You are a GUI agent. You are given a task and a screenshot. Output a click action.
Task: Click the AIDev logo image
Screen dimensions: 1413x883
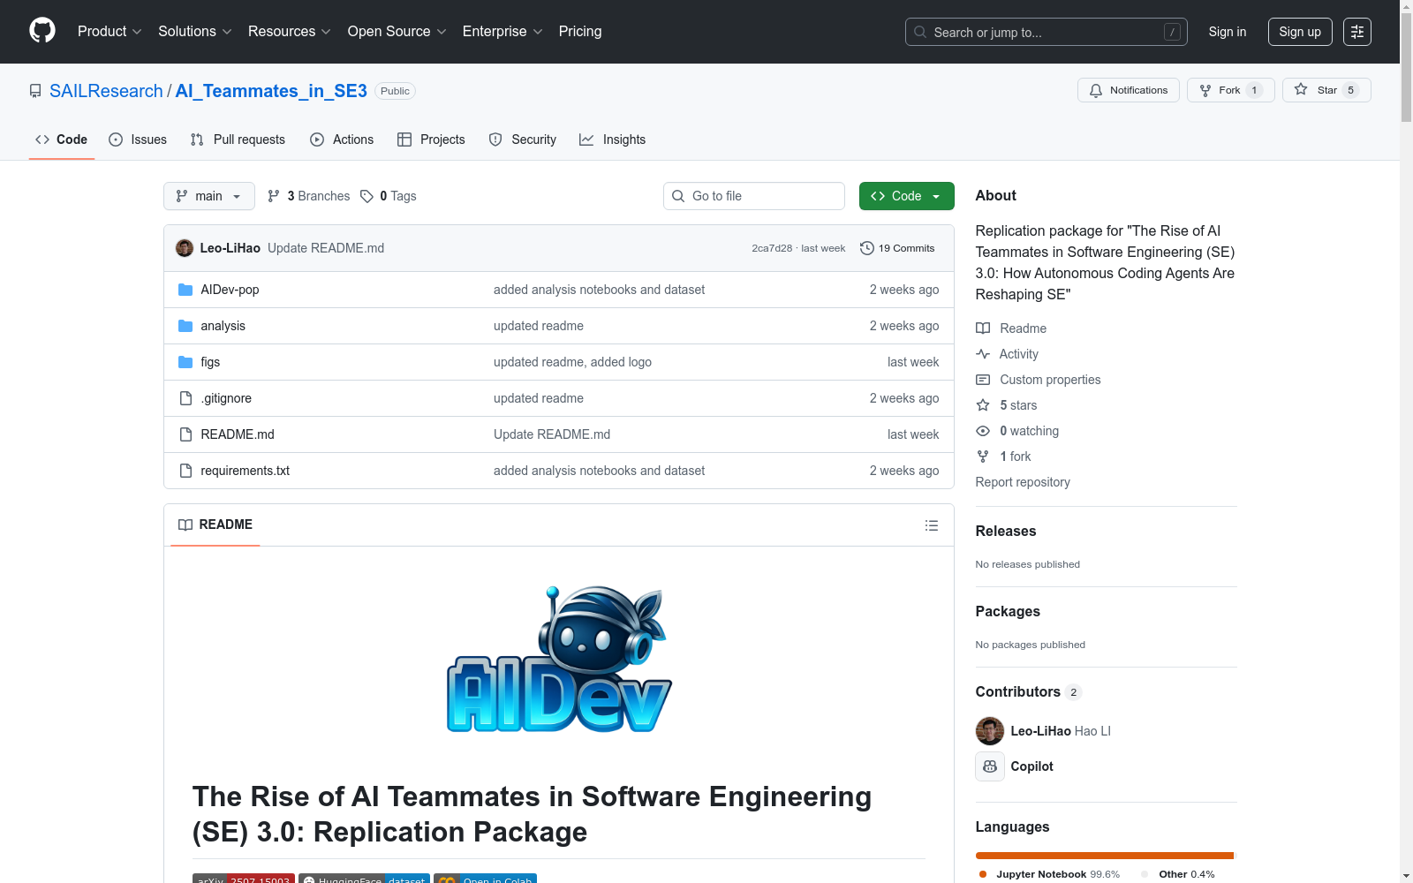[559, 660]
